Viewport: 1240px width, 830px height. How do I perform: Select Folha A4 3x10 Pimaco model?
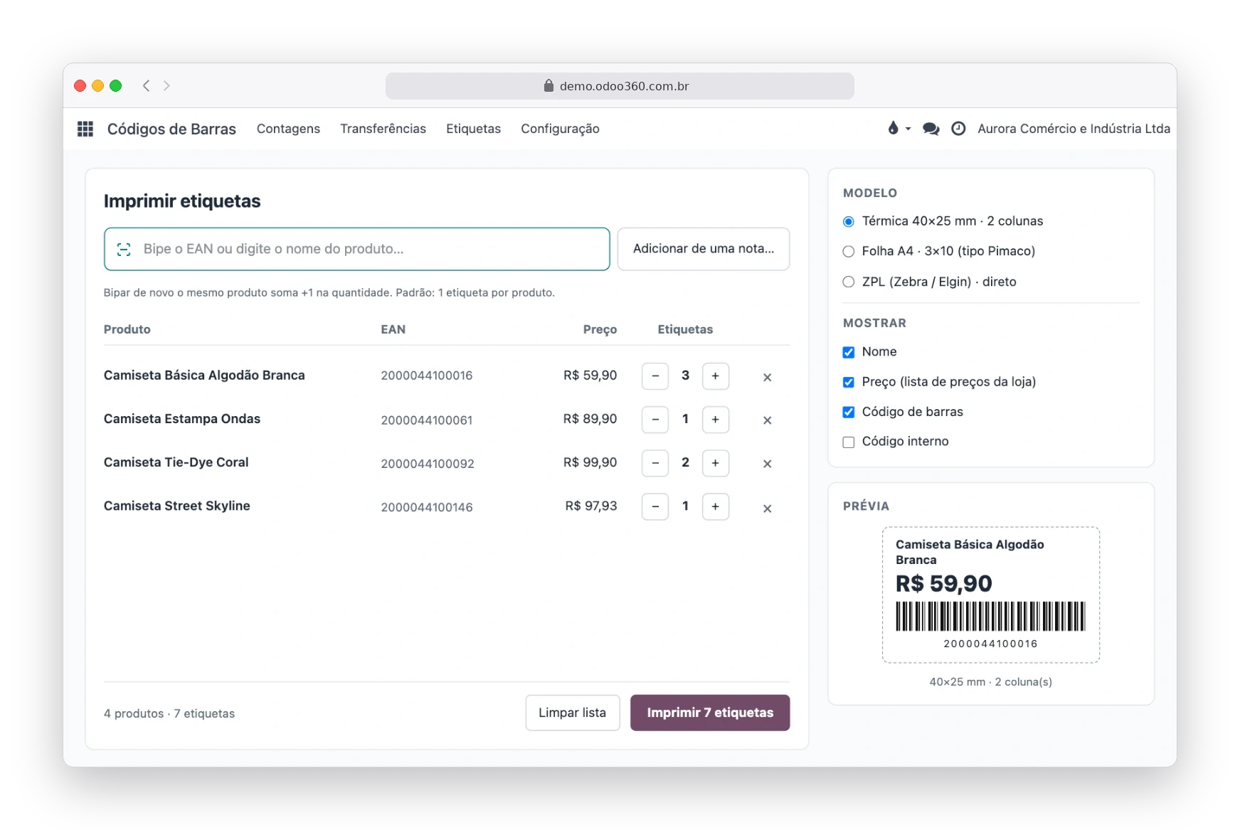(848, 251)
